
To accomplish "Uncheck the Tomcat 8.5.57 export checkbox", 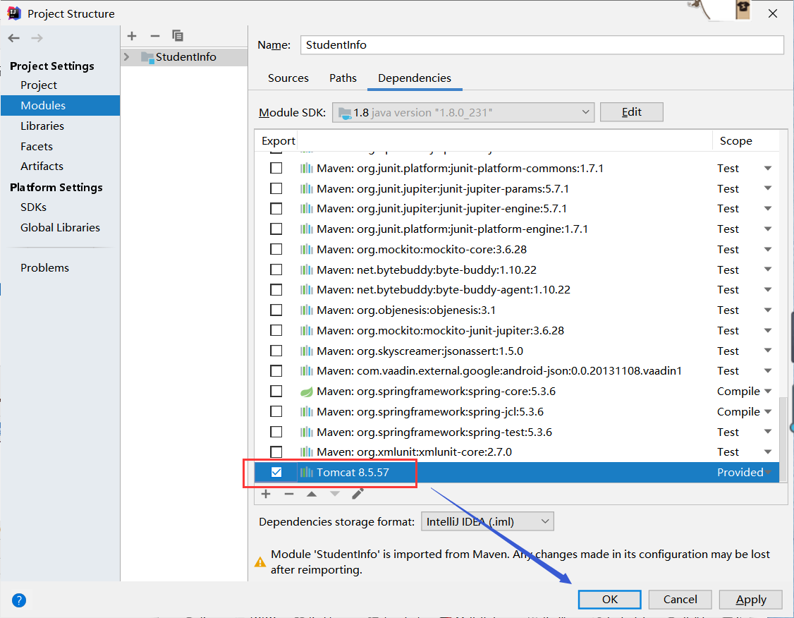I will click(276, 472).
